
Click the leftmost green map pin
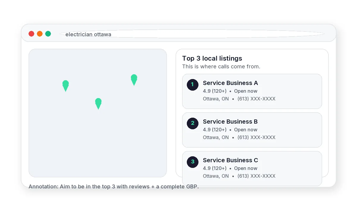coord(65,86)
